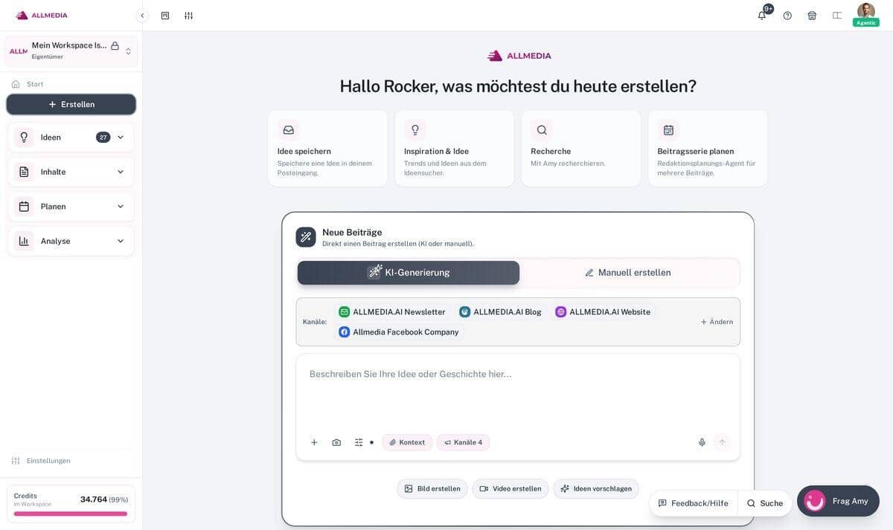Click the camera icon in composer
Screen dimensions: 893x530
pos(336,442)
